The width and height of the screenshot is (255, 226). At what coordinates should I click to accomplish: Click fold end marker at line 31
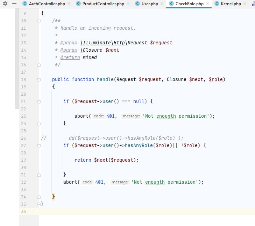click(39, 175)
